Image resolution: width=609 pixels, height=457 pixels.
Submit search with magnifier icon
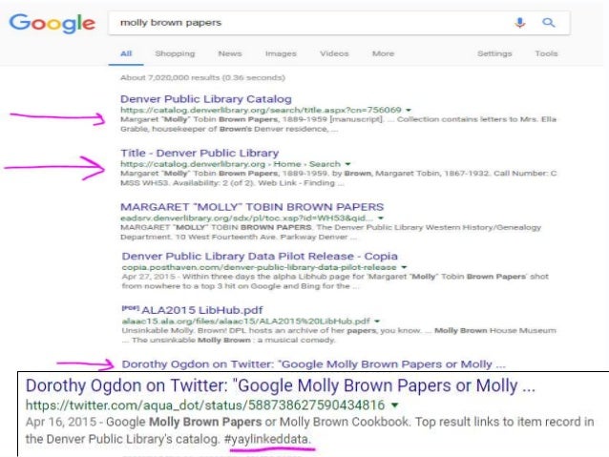[549, 23]
